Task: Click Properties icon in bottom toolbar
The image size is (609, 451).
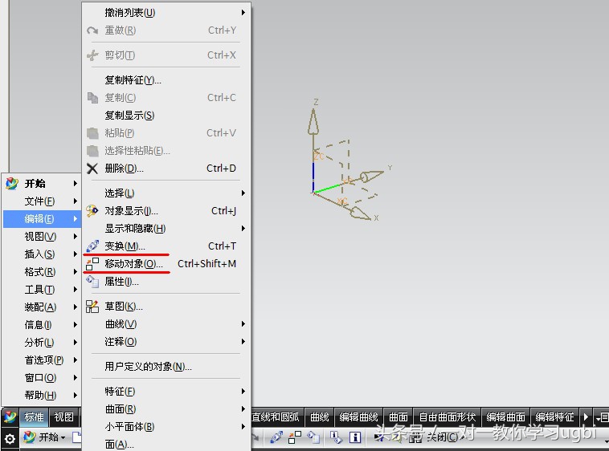Action: tap(313, 437)
